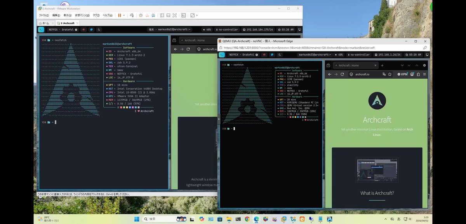Close the E-Archcraft tab in VMware
The image size is (466, 224).
[77, 23]
